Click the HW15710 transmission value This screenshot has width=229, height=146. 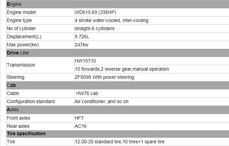pos(85,61)
